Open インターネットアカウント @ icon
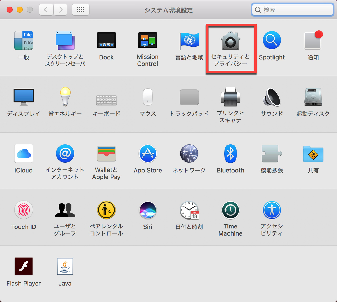Image resolution: width=337 pixels, height=302 pixels. click(65, 153)
